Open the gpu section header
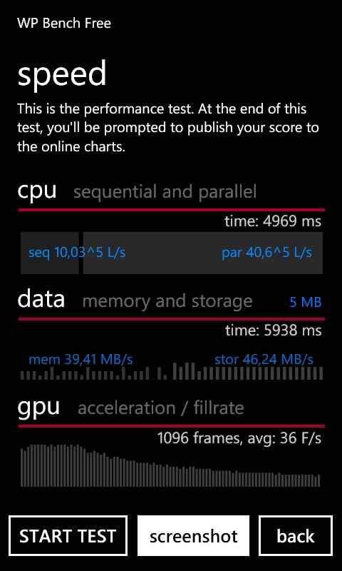 [x=38, y=408]
